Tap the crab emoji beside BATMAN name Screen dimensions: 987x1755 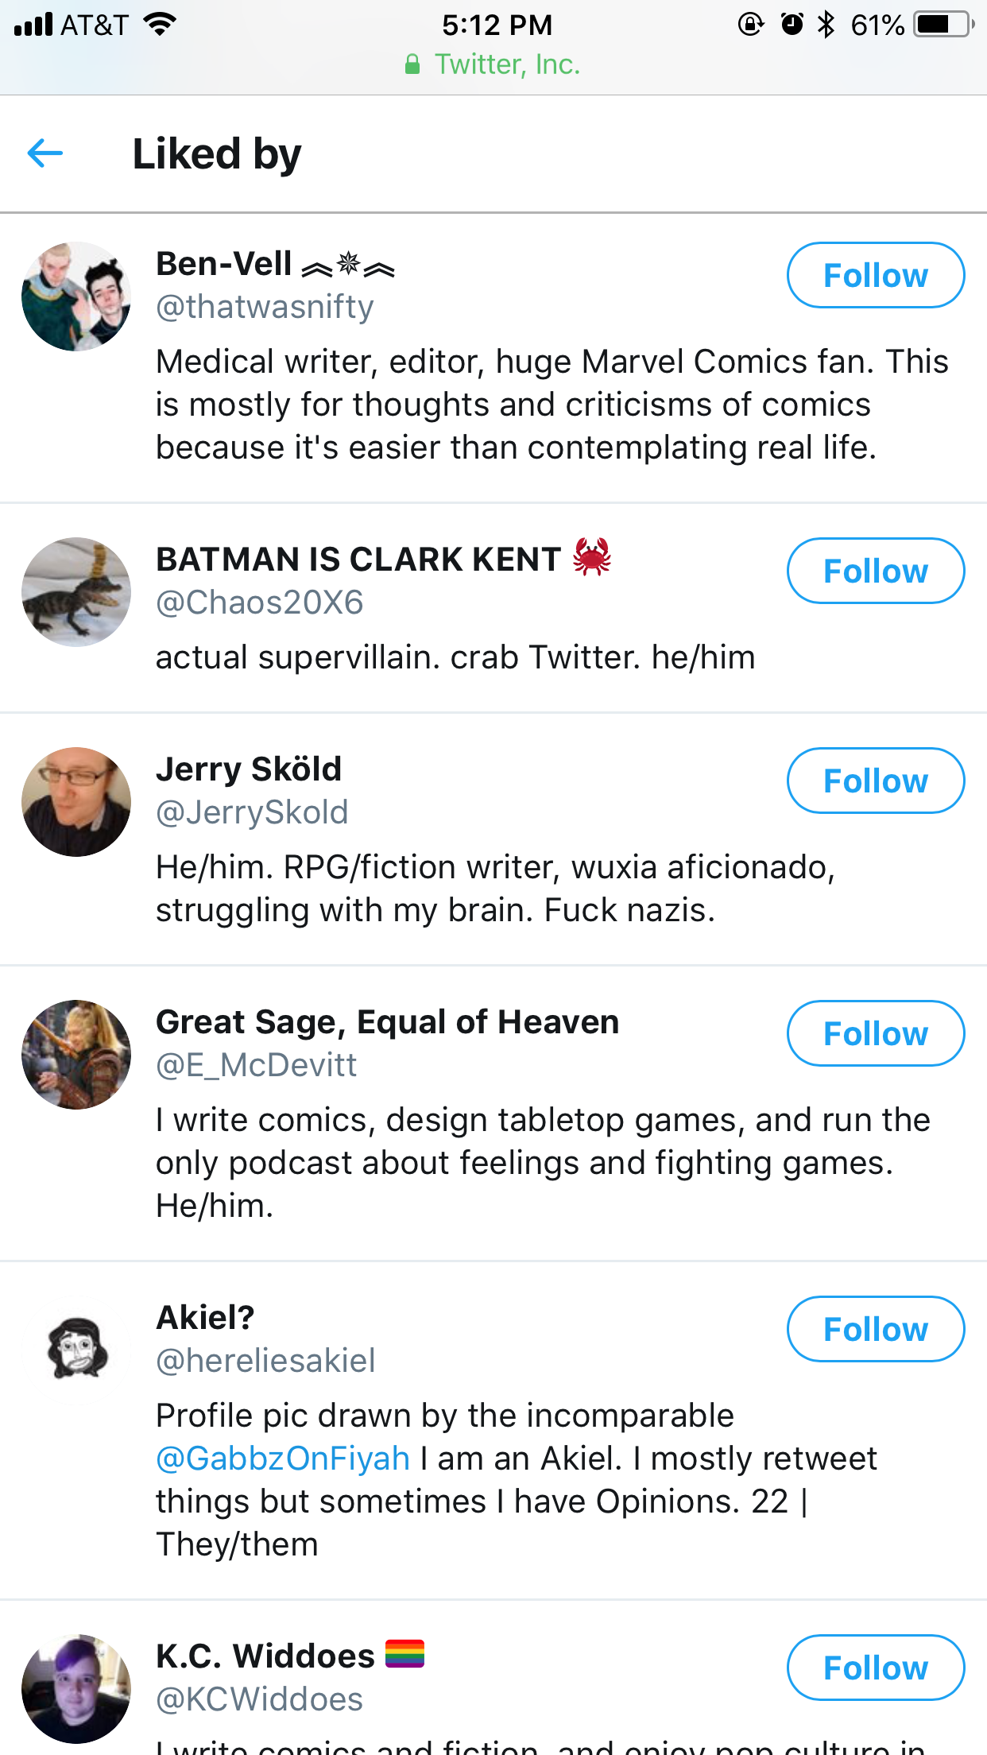pyautogui.click(x=592, y=557)
